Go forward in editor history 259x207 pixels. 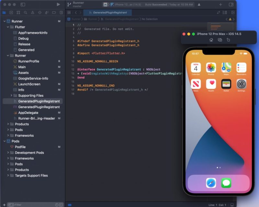80,13
